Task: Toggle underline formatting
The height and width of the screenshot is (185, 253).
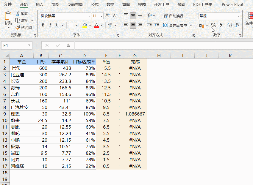Action: click(57, 25)
